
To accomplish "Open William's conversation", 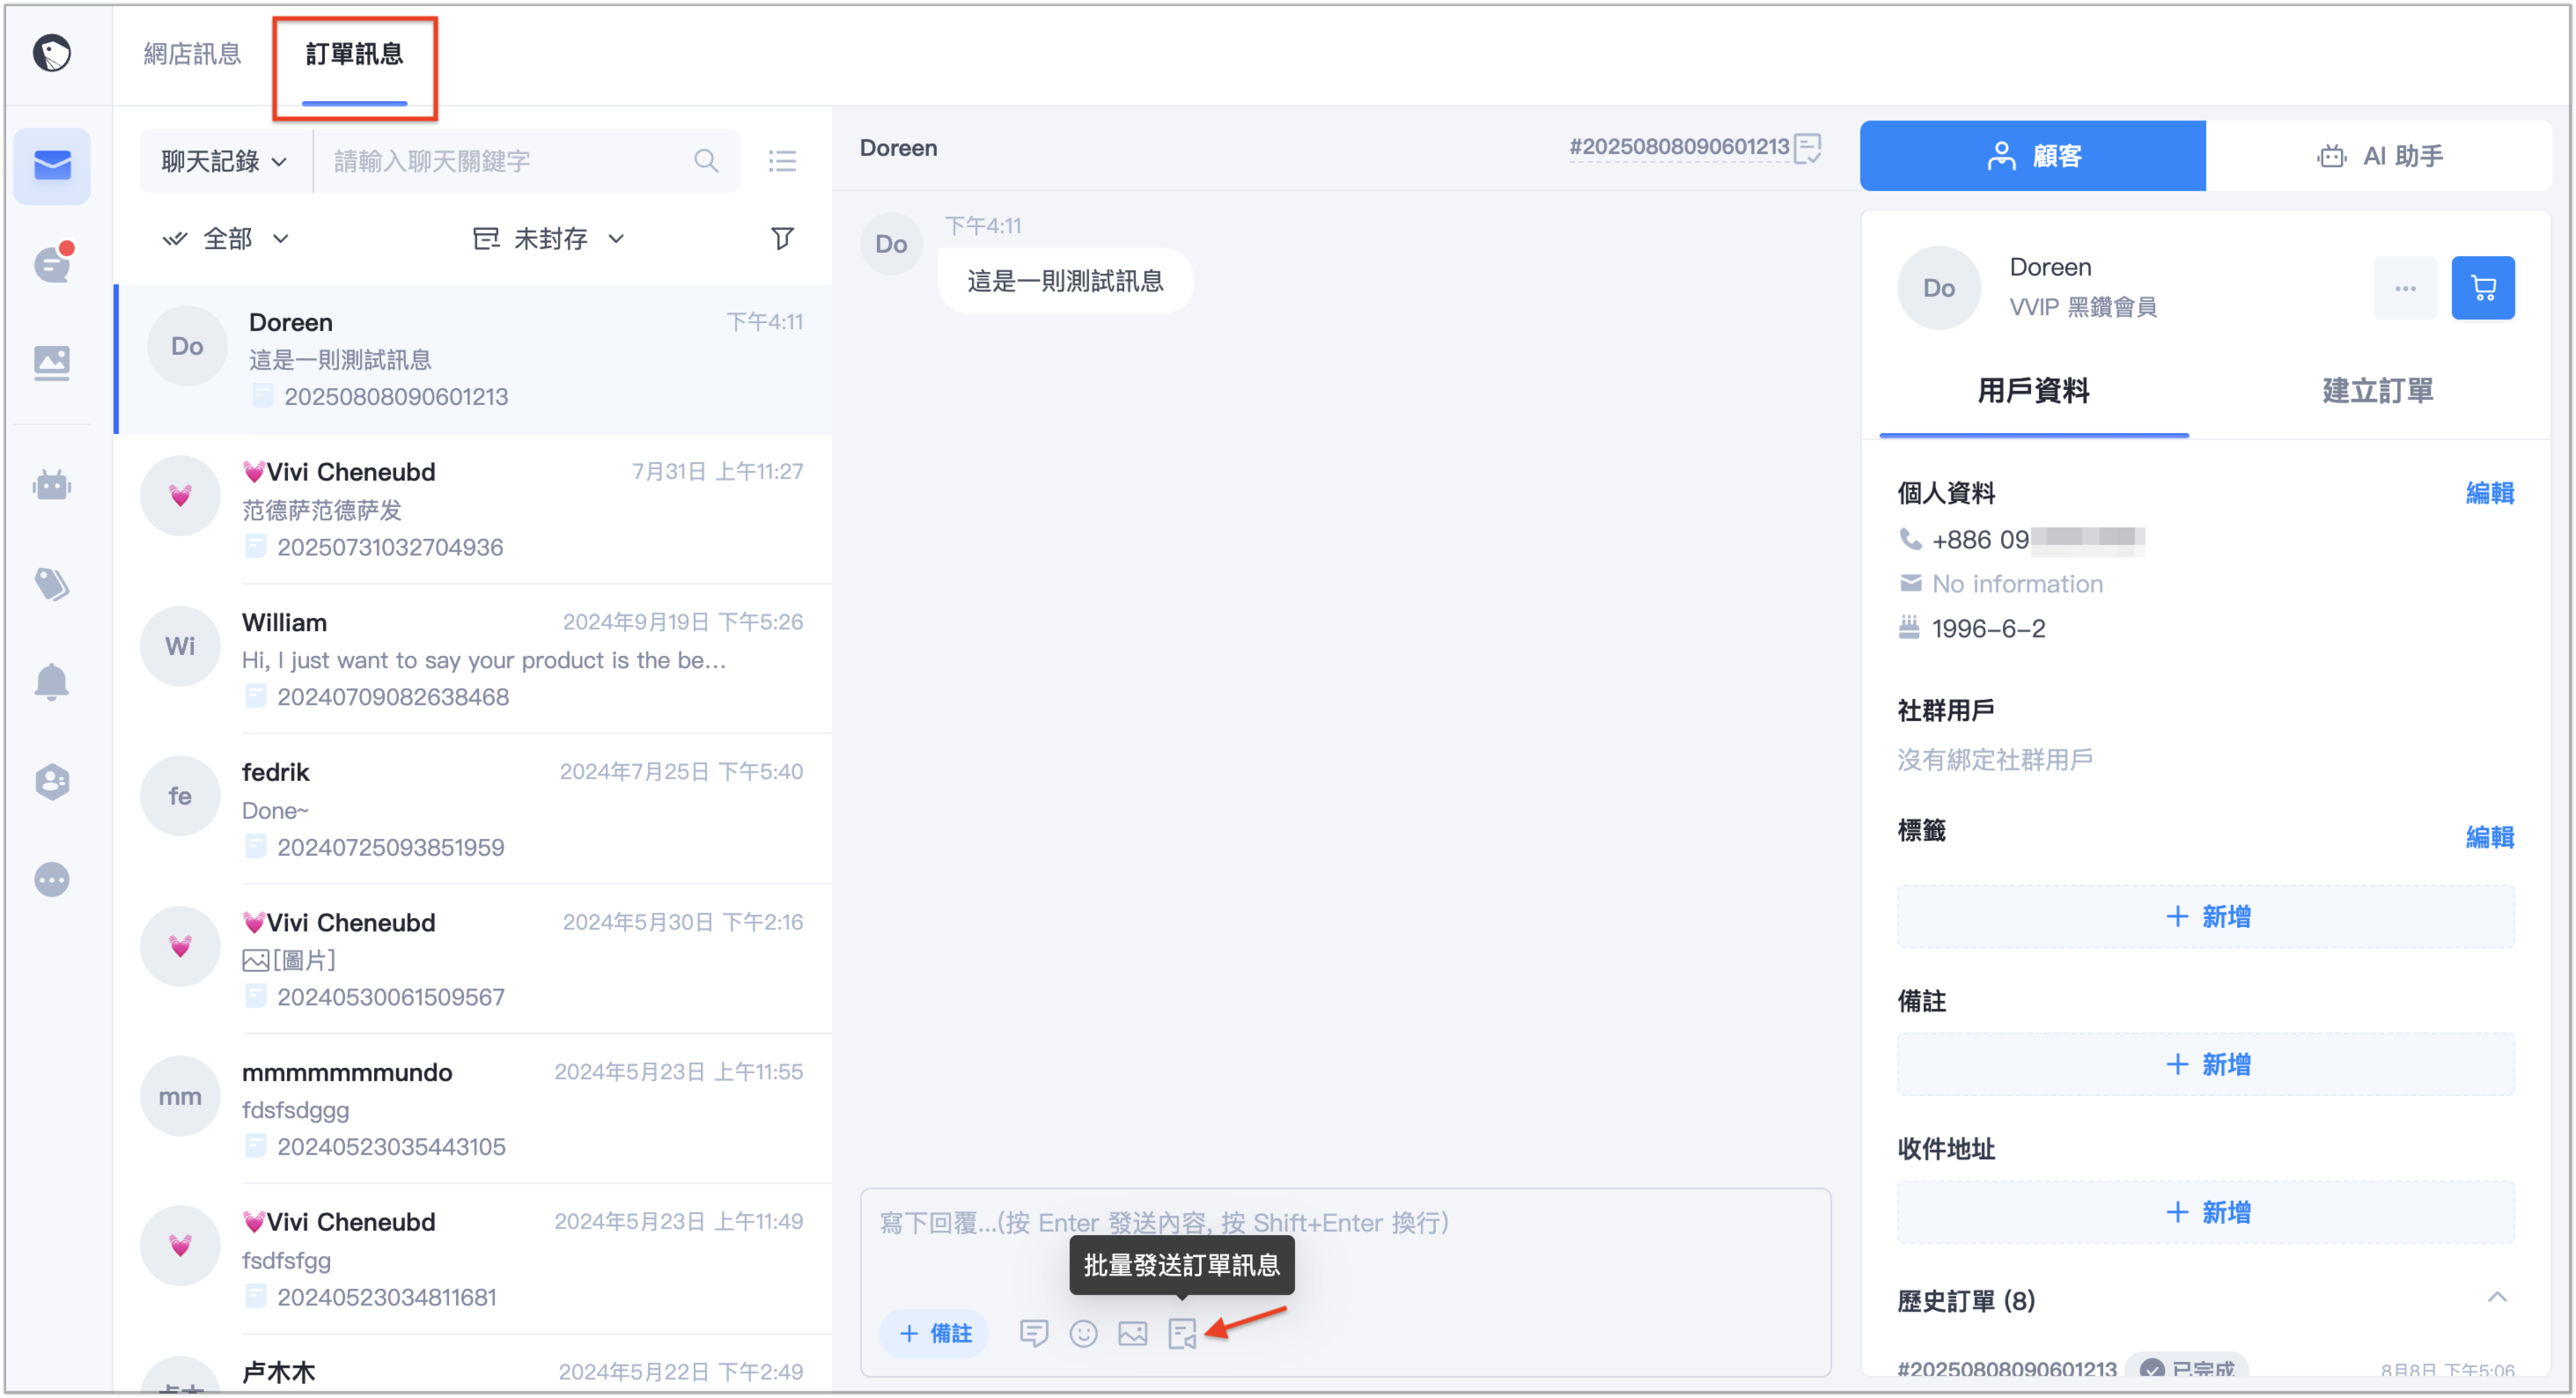I will (x=474, y=659).
